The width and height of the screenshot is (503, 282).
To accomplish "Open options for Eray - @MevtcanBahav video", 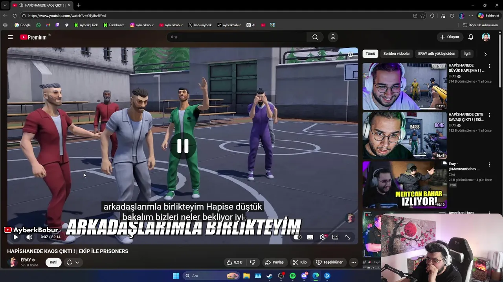I will pyautogui.click(x=490, y=165).
